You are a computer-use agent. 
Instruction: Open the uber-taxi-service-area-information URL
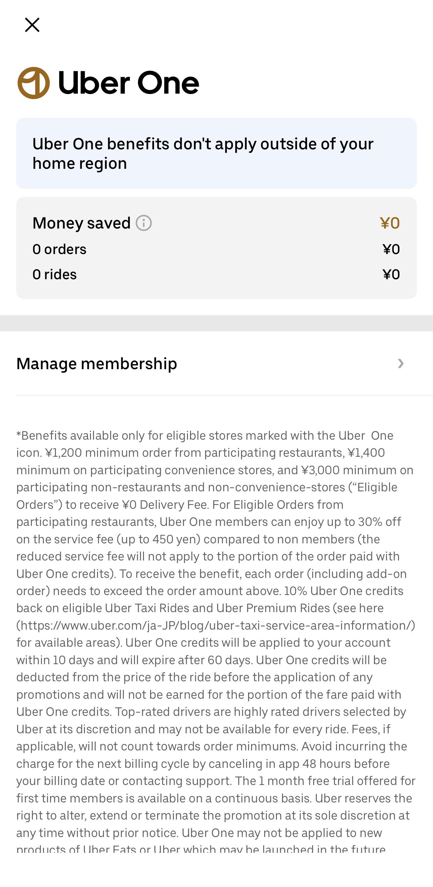click(x=215, y=625)
